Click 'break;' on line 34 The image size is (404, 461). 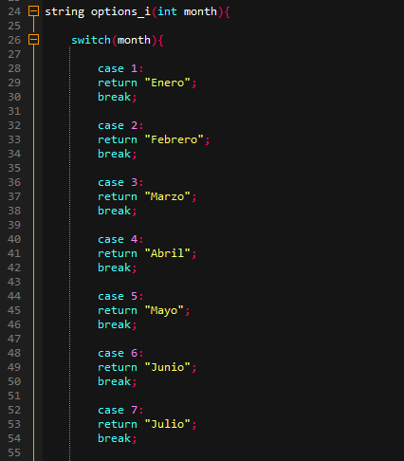point(118,154)
